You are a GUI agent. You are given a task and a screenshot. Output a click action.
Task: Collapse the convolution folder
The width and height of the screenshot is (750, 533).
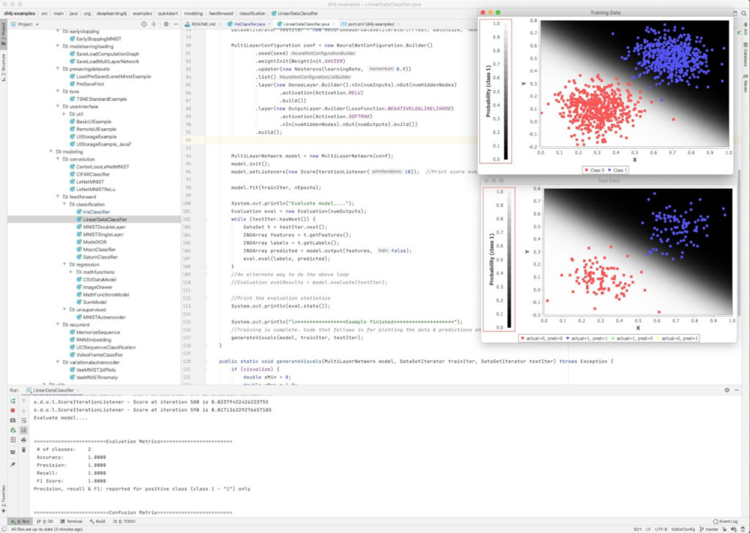pos(58,159)
